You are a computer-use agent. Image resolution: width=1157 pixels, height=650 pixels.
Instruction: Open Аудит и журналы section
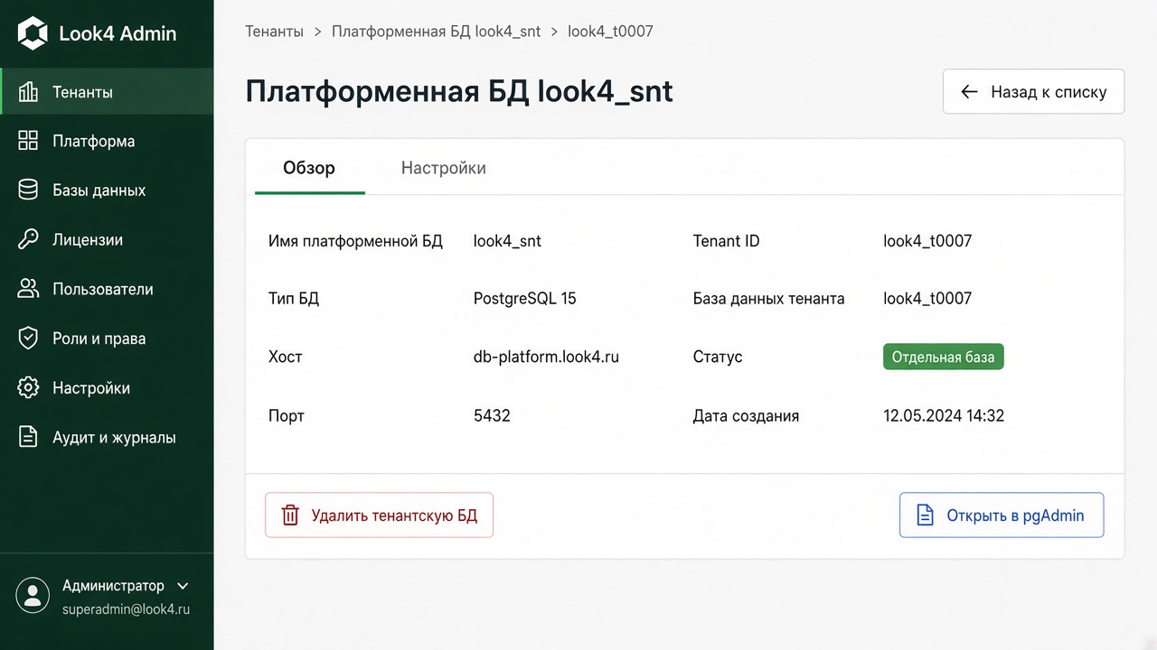coord(107,438)
